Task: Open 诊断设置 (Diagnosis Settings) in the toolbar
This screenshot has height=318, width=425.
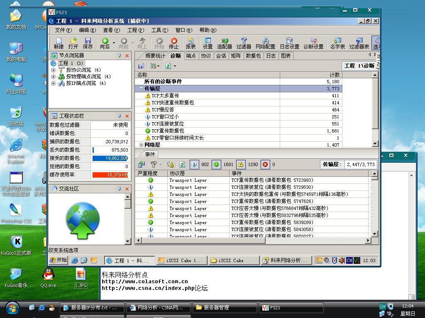Action: (x=313, y=43)
